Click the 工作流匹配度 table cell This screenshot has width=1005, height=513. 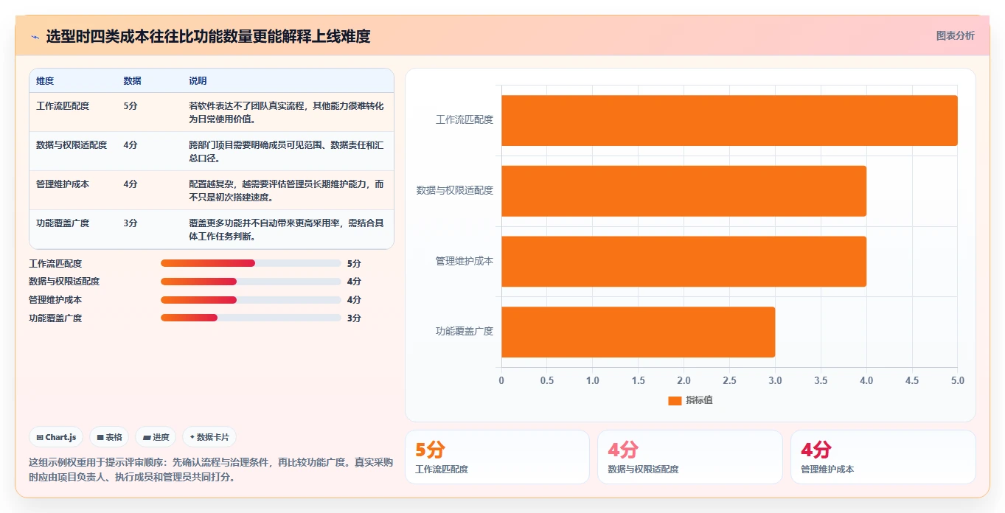[x=63, y=106]
